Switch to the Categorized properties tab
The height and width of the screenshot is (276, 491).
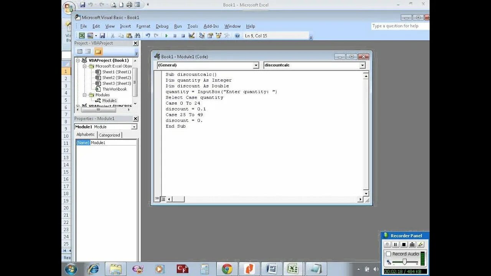click(109, 135)
